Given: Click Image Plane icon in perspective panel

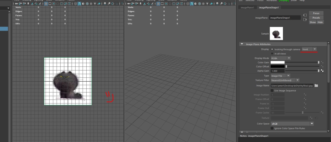Looking at the screenshot, I should [x=145, y=4].
